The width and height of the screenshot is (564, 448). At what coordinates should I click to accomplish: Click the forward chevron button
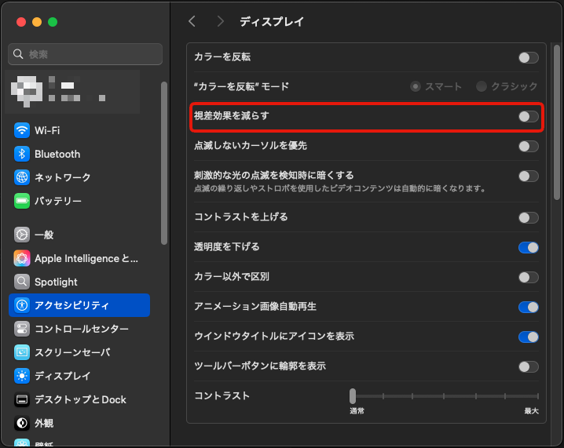click(220, 21)
